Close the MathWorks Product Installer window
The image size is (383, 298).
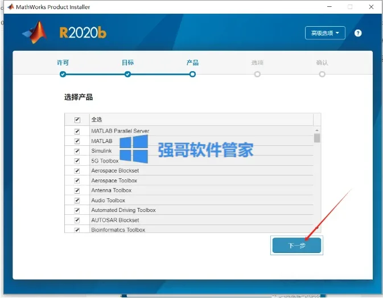click(x=371, y=7)
